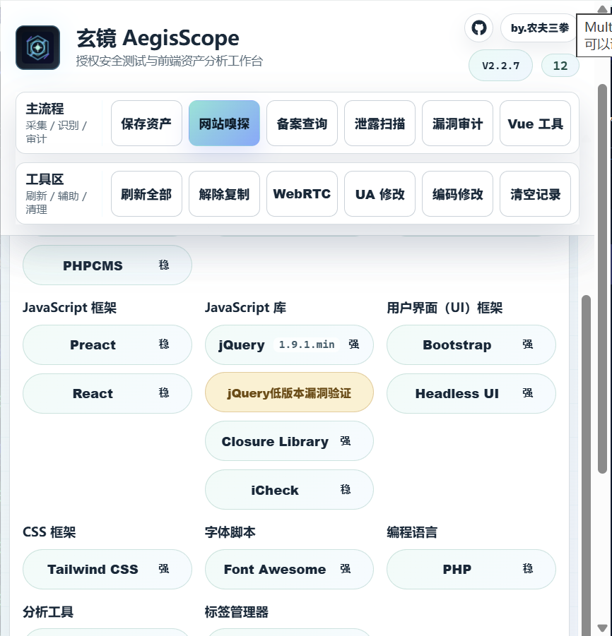Select the 保存资产 button
This screenshot has height=636, width=612.
146,124
